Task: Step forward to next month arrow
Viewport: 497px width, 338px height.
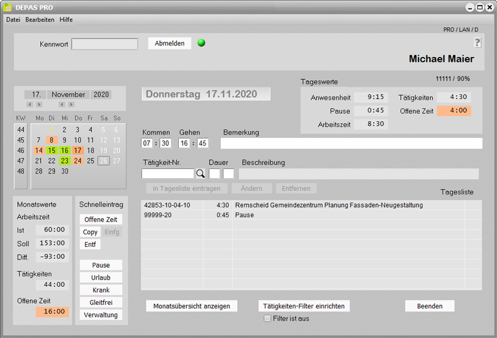Action: [71, 104]
